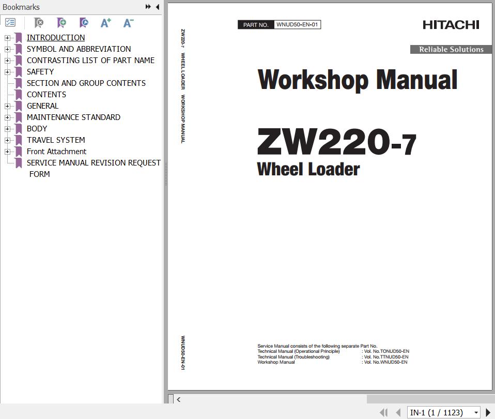Collapse the Bookmarks pane arrow
The height and width of the screenshot is (419, 495).
coord(157,7)
